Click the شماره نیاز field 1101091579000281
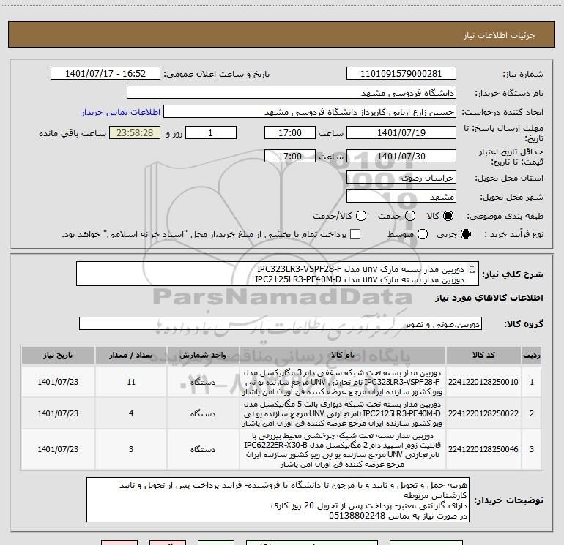Image resolution: width=564 pixels, height=545 pixels. [x=401, y=74]
